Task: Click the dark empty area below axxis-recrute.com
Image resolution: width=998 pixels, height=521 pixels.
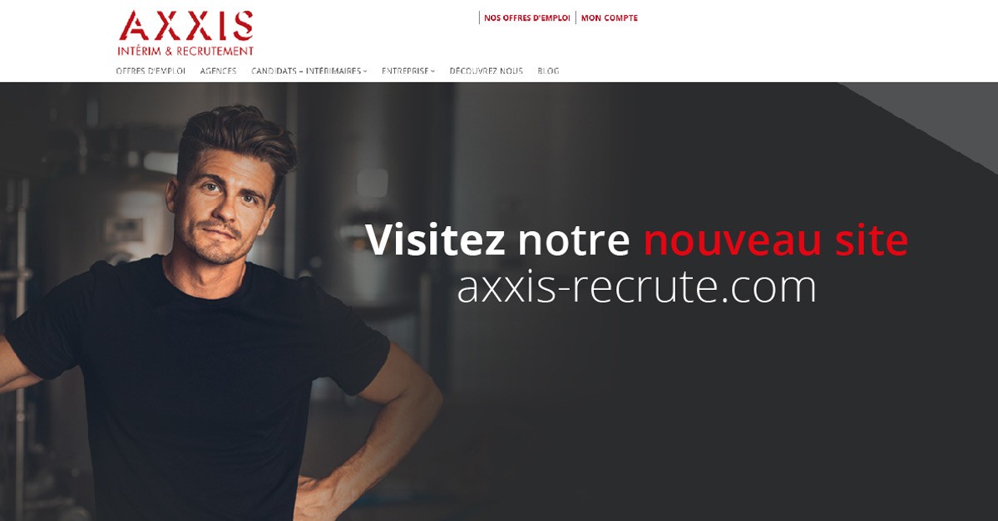Action: 682,415
